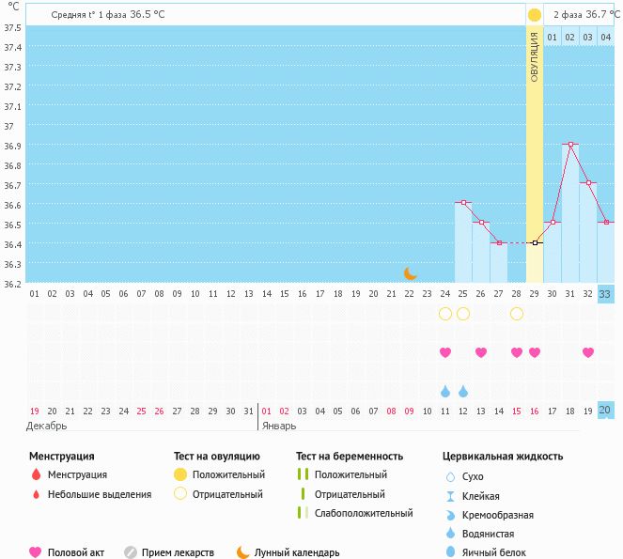This screenshot has width=623, height=559.
Task: Click the orange crescent moon on cycle day 22
Action: tap(410, 273)
